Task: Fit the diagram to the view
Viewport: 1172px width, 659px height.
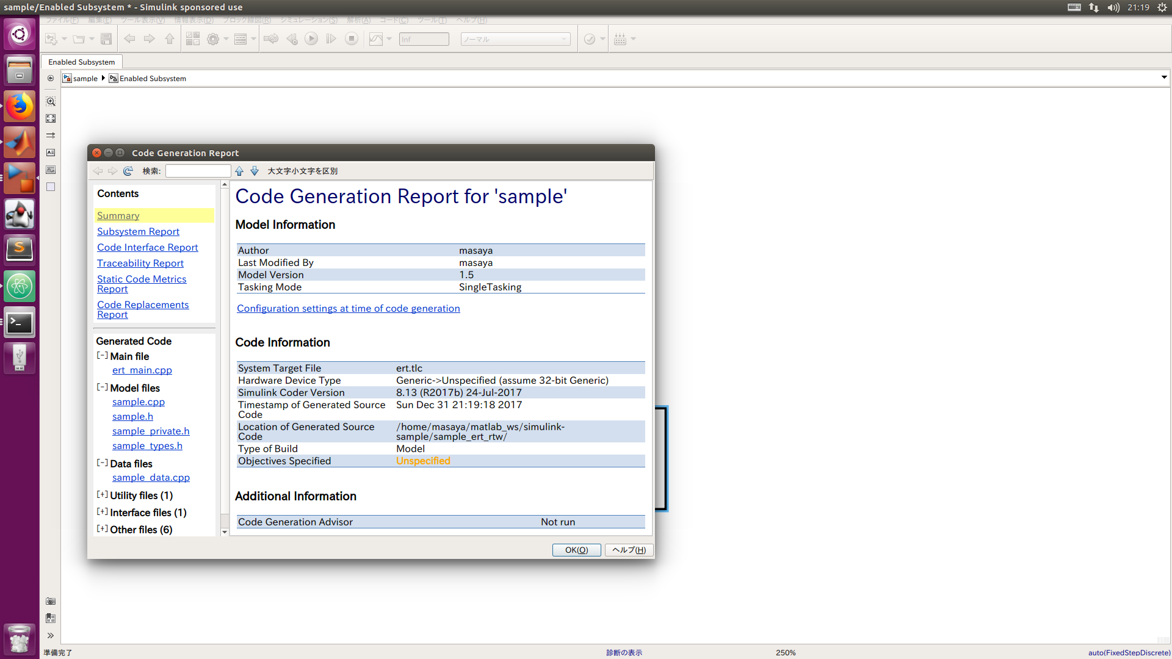Action: 51,118
